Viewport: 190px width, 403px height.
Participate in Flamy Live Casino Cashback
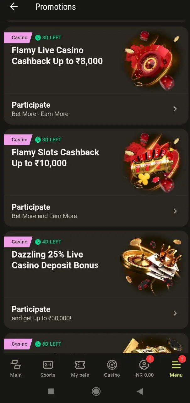point(31,105)
